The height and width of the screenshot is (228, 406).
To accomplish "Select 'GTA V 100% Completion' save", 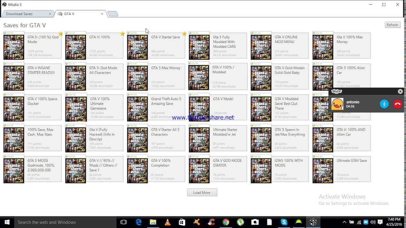I will pyautogui.click(x=156, y=169).
